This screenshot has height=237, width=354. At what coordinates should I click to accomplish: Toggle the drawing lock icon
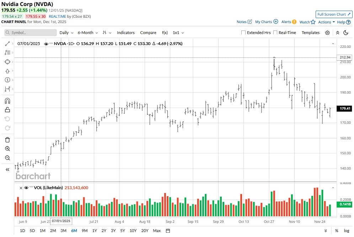pos(7,110)
